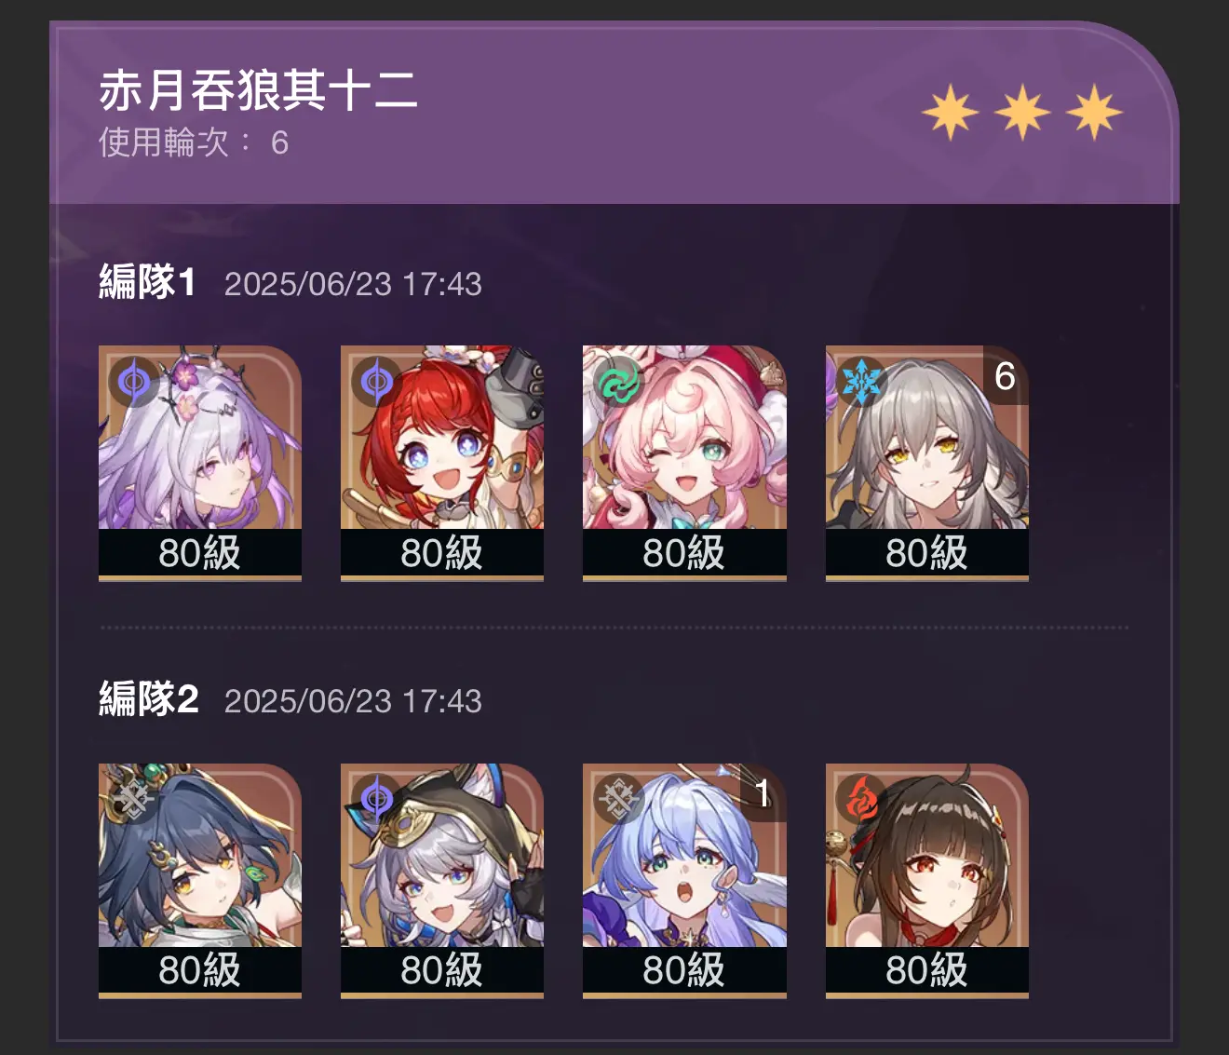Open the cat-eared hooded character card
Image resolution: width=1229 pixels, height=1055 pixels.
coord(442,881)
